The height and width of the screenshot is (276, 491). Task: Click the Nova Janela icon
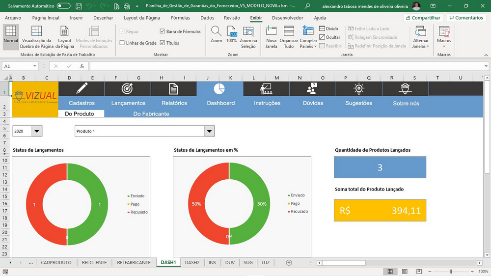pos(271,31)
